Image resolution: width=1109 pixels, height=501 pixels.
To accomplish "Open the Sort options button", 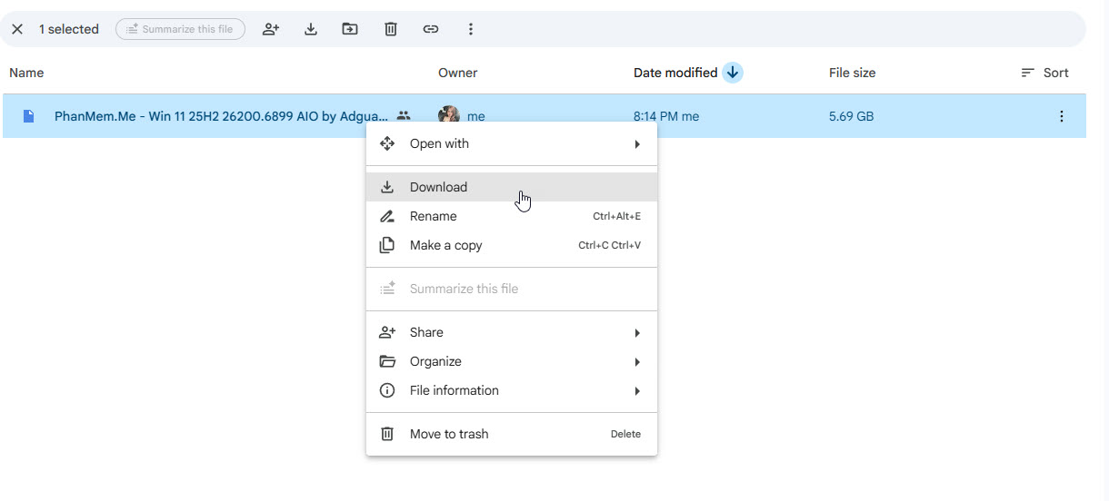I will click(1044, 73).
